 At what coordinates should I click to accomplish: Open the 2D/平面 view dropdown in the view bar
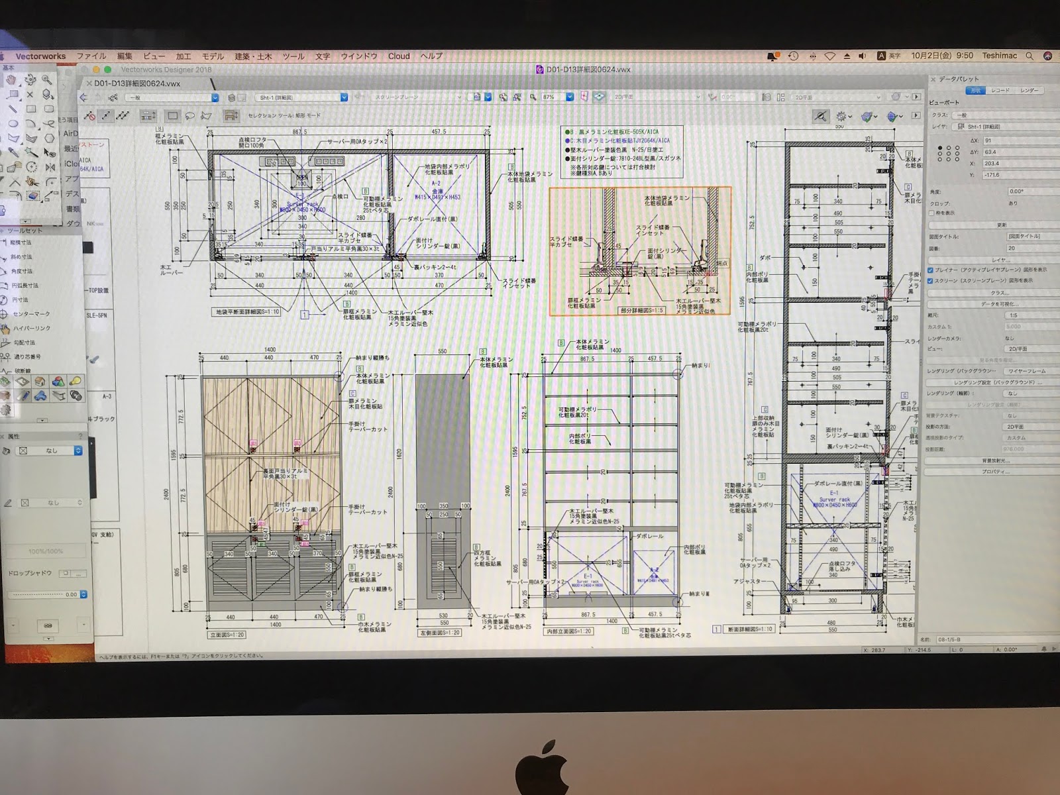coord(656,97)
